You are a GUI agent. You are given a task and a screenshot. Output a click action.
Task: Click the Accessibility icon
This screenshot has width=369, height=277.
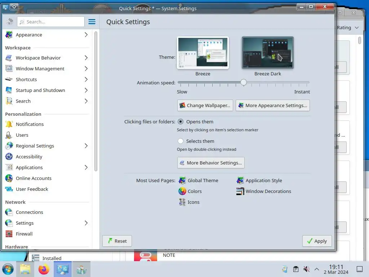pyautogui.click(x=9, y=157)
